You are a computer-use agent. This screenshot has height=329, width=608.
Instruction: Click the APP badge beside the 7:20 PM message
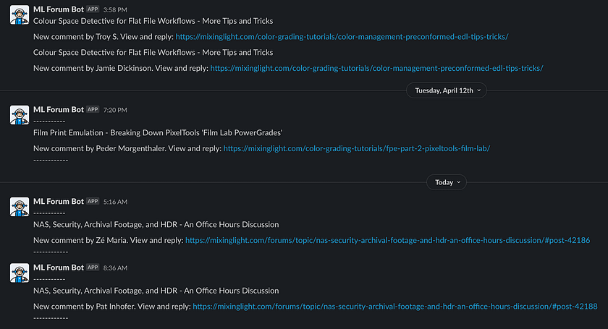[93, 110]
